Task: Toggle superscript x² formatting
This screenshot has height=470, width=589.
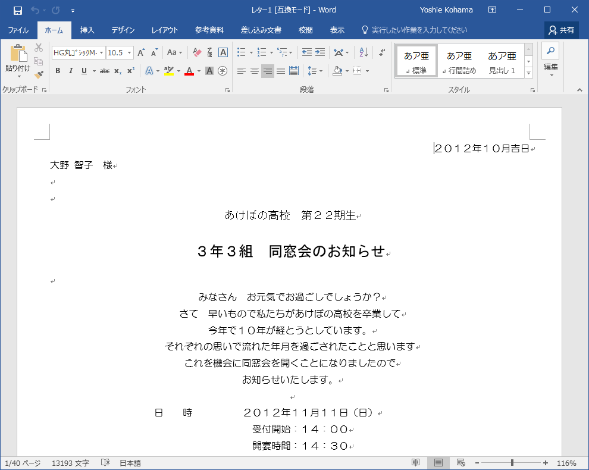Action: (131, 71)
